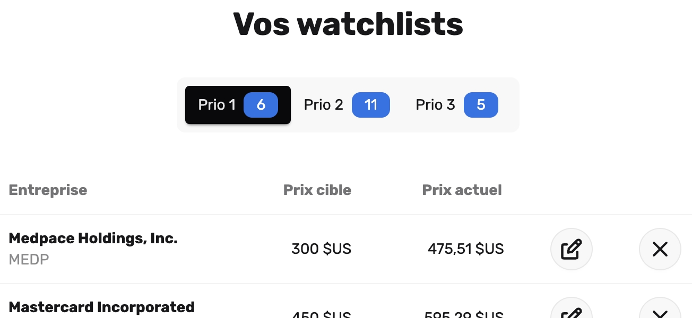The height and width of the screenshot is (318, 692).
Task: Click the Entreprise column header
Action: [48, 190]
